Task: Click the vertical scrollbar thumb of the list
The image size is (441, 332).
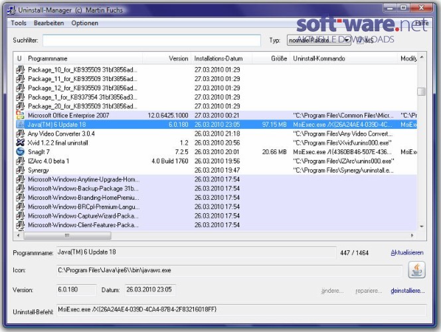Action: coord(421,92)
